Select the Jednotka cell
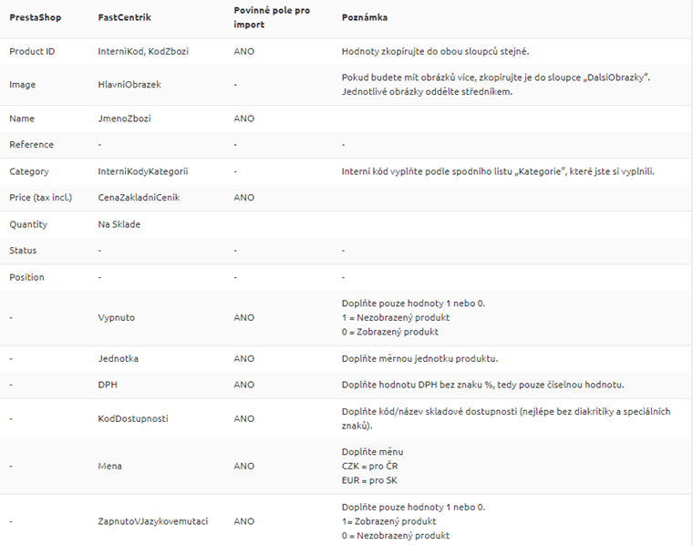 pos(119,358)
